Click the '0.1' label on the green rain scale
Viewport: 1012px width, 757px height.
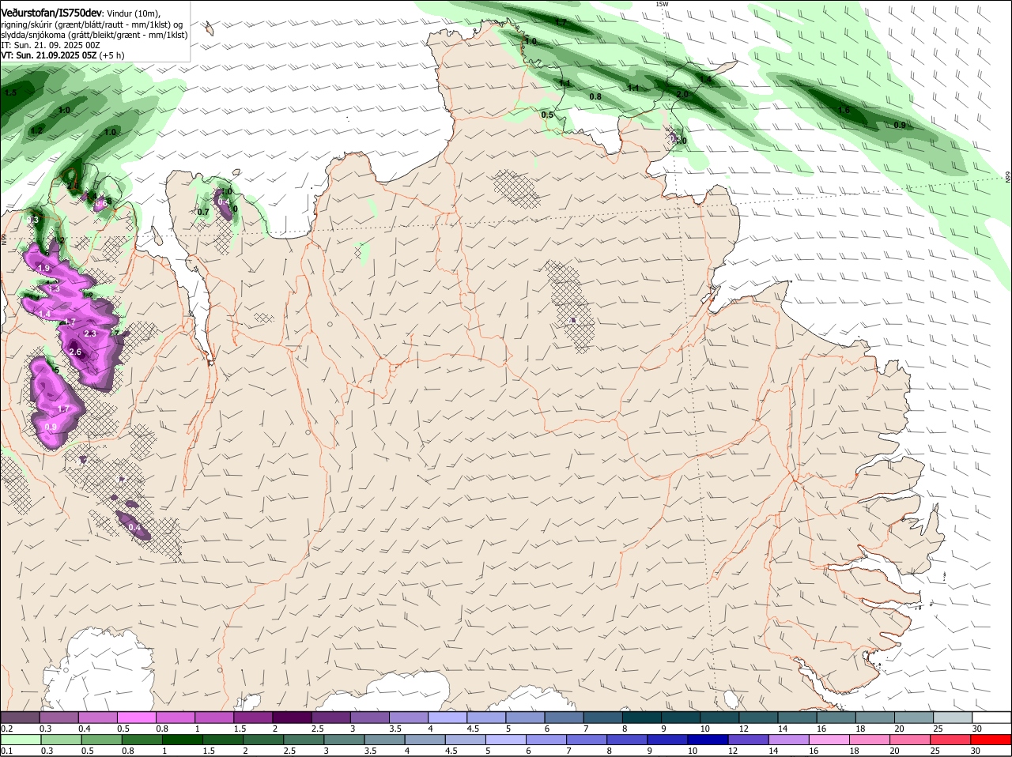pos(6,751)
